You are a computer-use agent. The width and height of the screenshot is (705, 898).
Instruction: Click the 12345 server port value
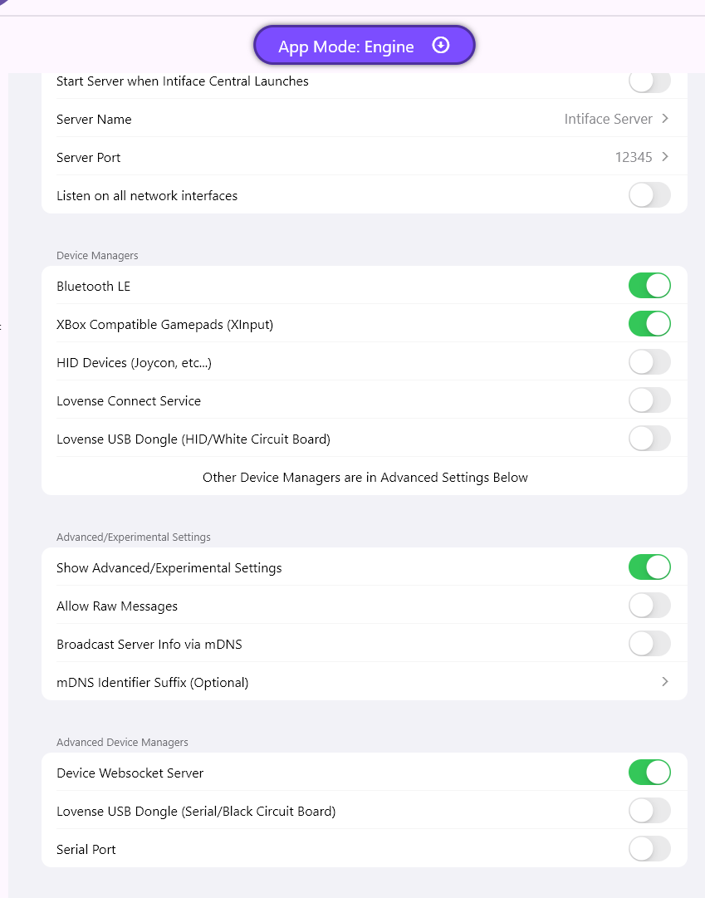click(633, 157)
